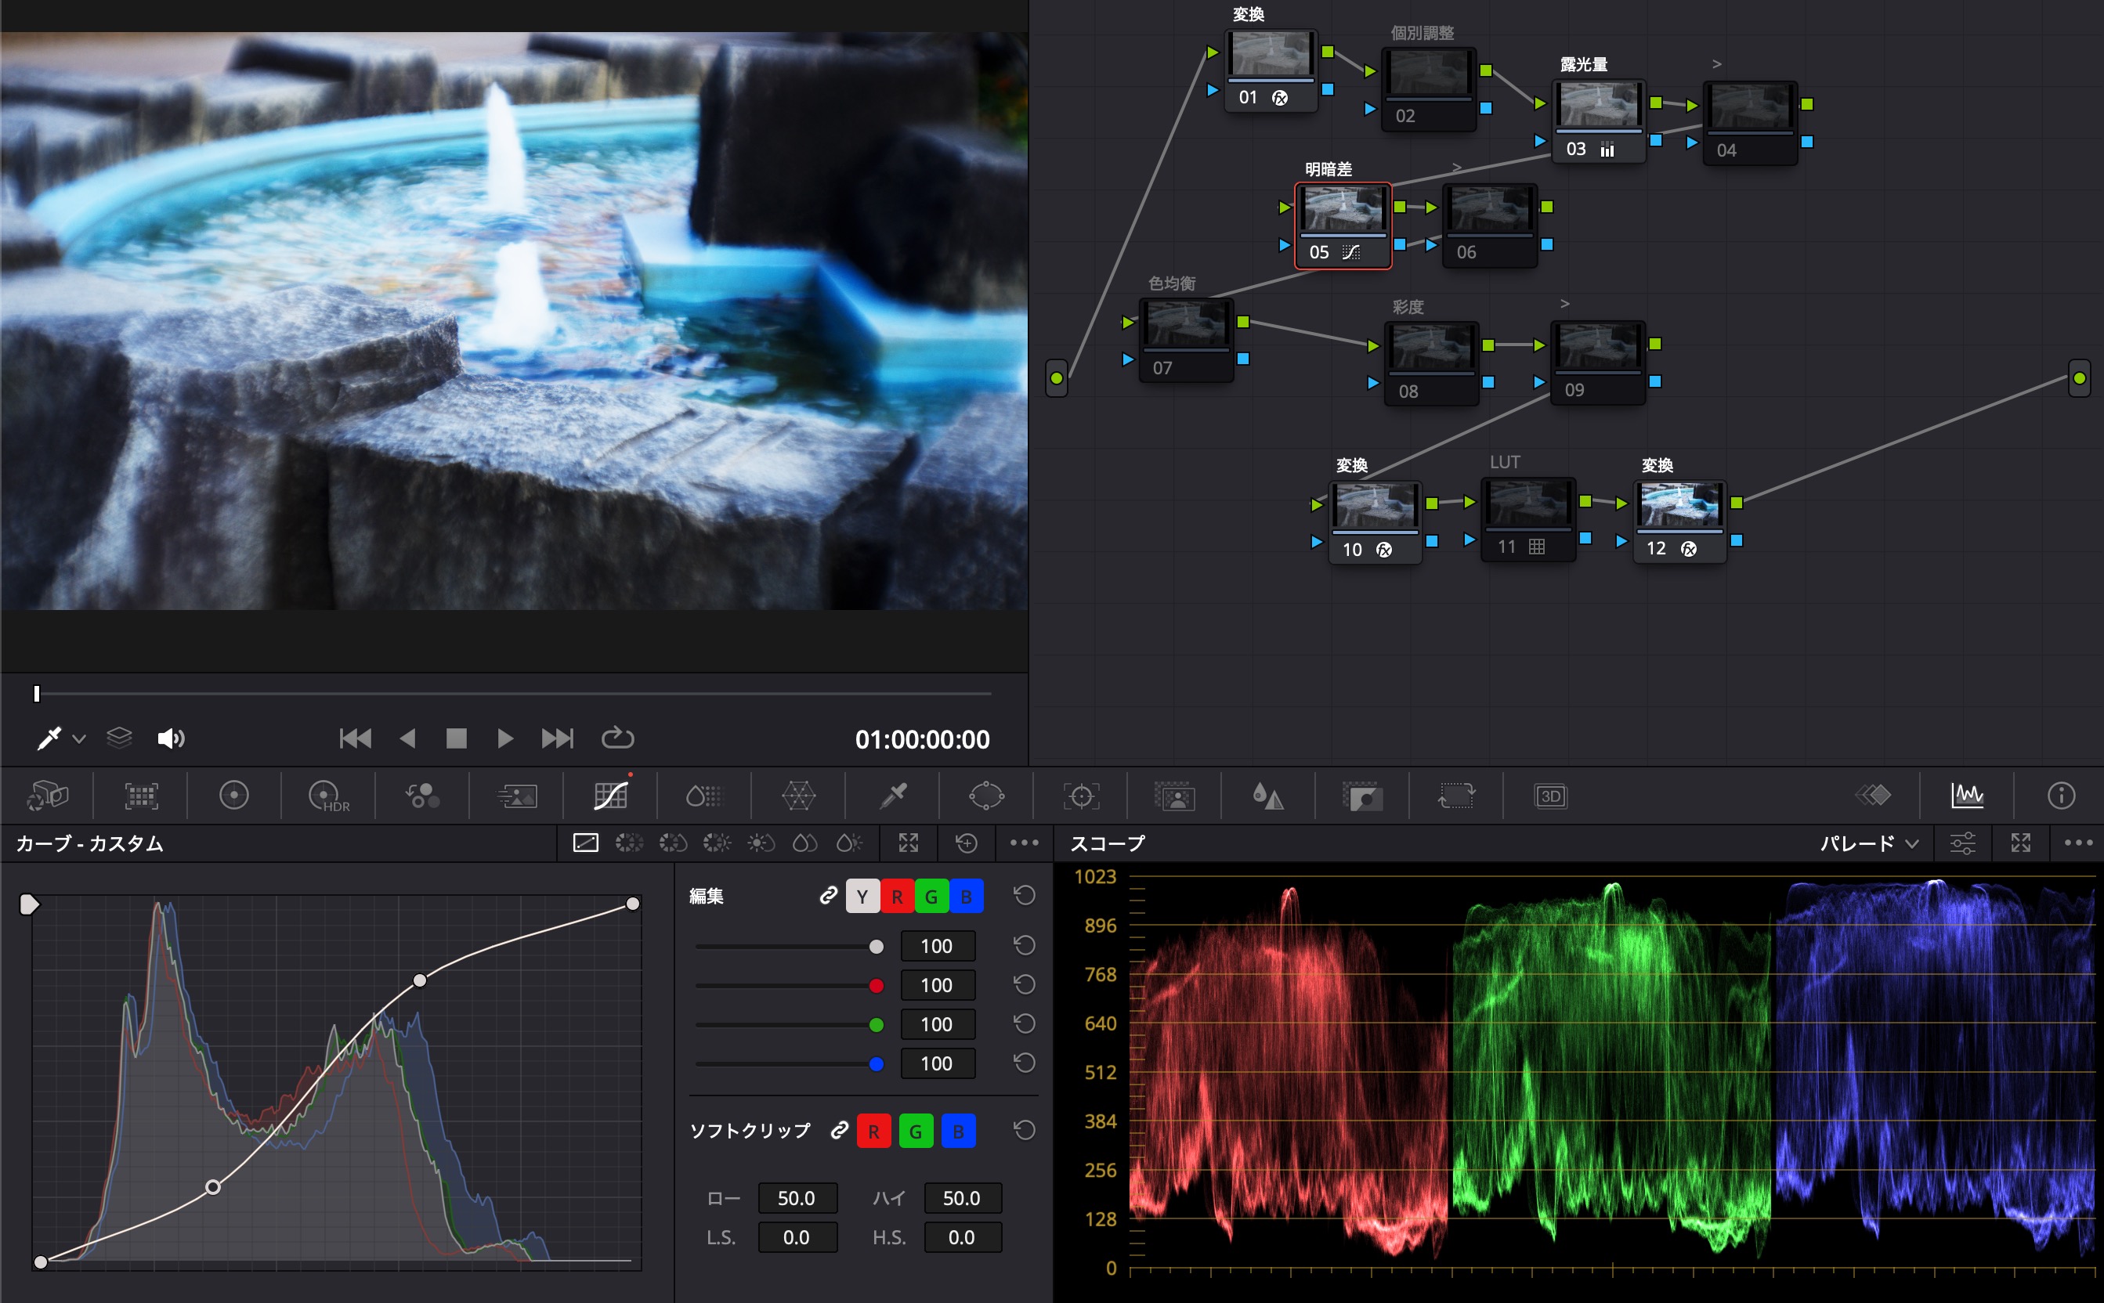
Task: Click the red channel intensity slider handle
Action: tap(877, 986)
